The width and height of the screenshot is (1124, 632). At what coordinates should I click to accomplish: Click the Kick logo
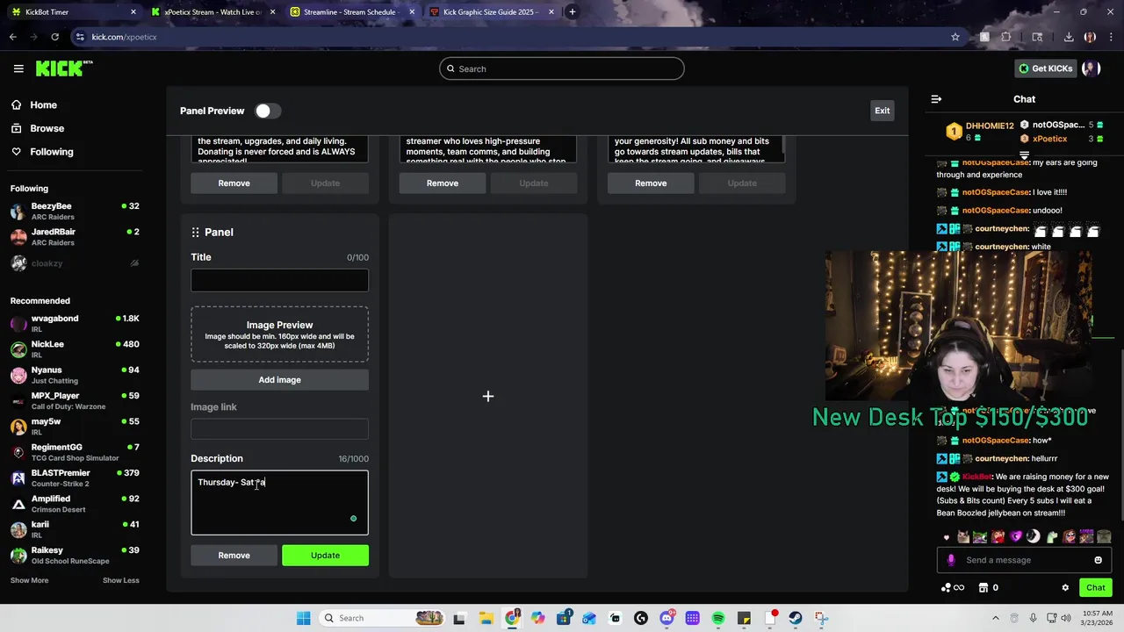coord(63,68)
